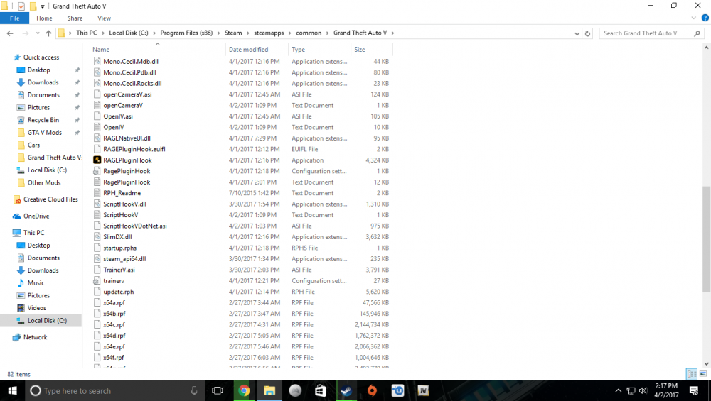Click the trainerv configuration file icon
The width and height of the screenshot is (711, 401).
97,280
